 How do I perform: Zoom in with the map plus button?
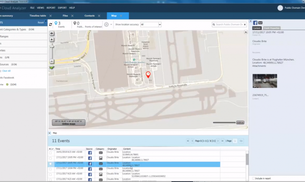[52, 40]
